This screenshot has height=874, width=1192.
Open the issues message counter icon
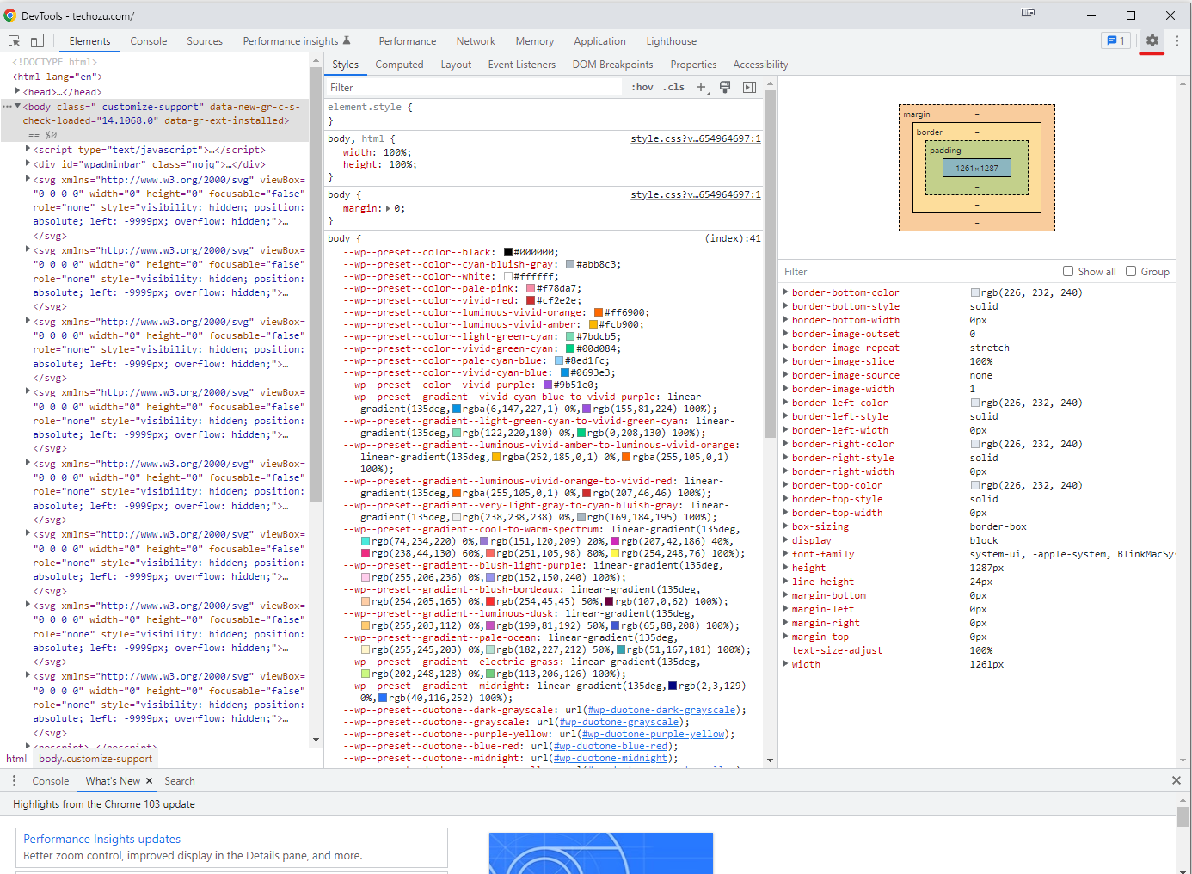coord(1116,40)
